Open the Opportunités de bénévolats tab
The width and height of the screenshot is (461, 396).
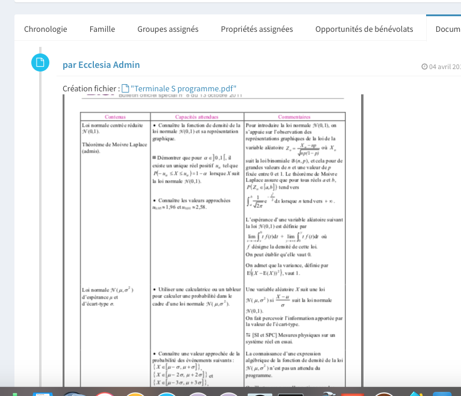[364, 29]
